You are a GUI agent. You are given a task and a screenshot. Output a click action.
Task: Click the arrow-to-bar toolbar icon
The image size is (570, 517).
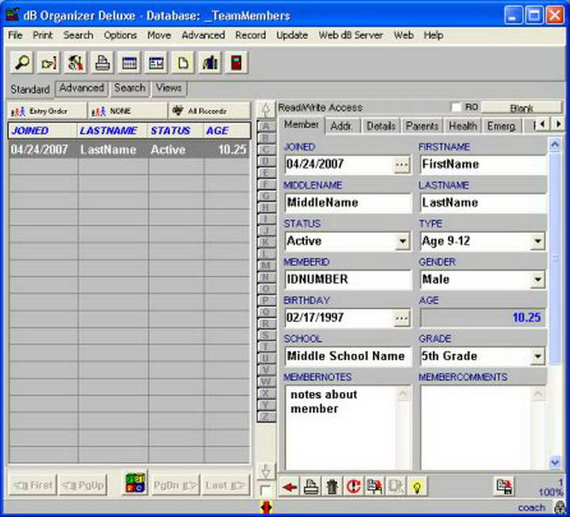click(49, 63)
